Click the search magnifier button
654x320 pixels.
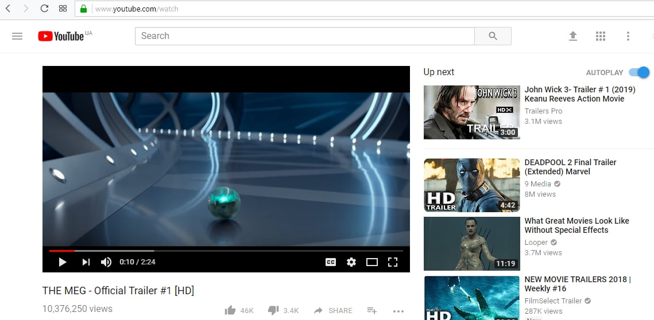point(493,36)
